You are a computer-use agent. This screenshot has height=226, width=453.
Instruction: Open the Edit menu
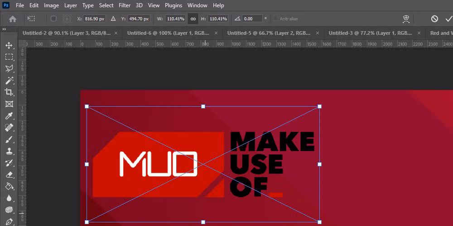point(34,5)
